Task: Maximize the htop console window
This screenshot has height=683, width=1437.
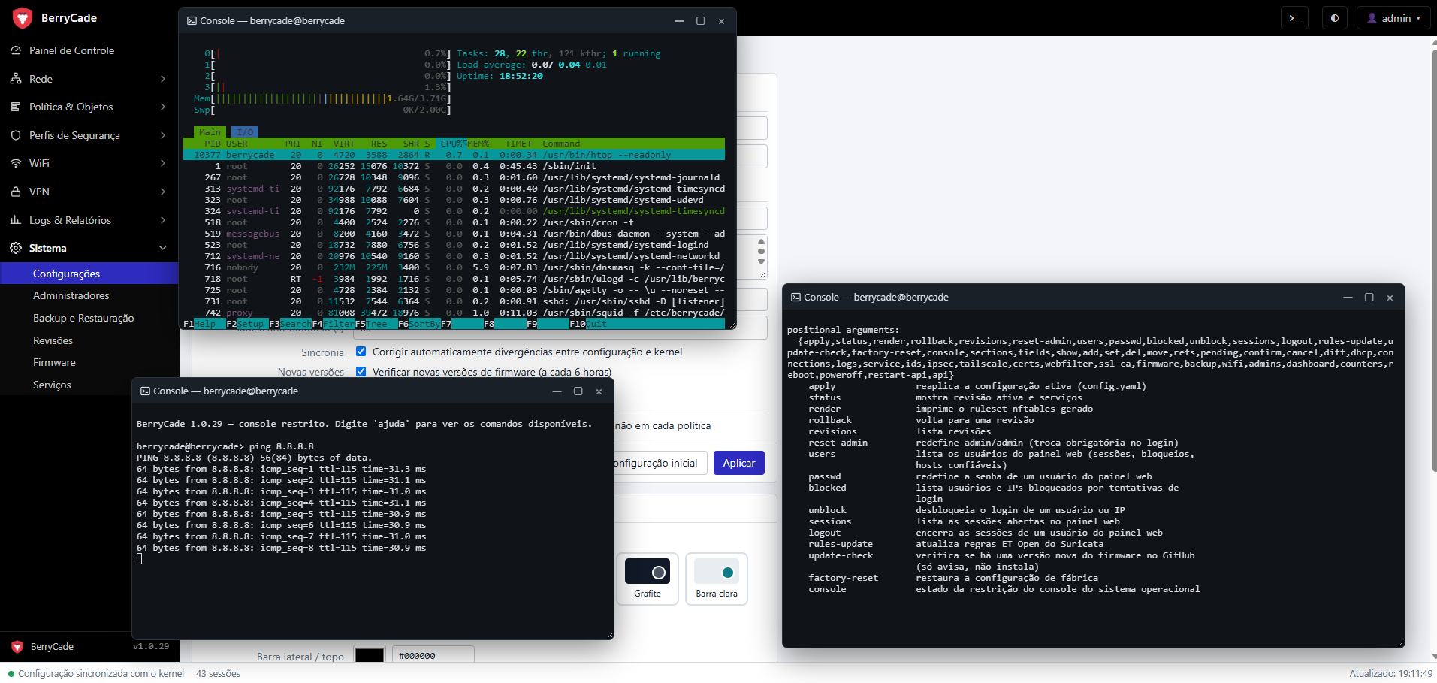Action: [701, 21]
